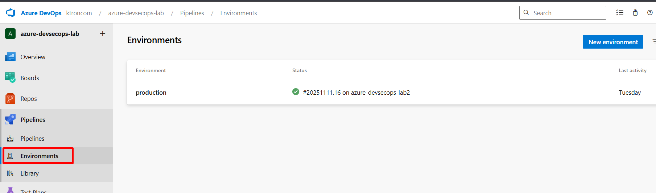Click the azure-devsecops-lab breadcrumb link
The height and width of the screenshot is (193, 656).
point(136,13)
